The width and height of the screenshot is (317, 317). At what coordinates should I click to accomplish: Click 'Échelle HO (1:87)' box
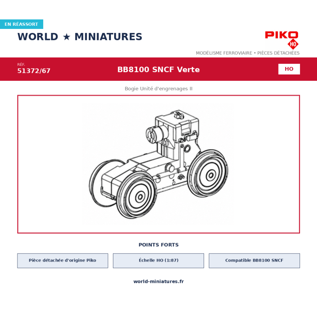pyautogui.click(x=158, y=261)
